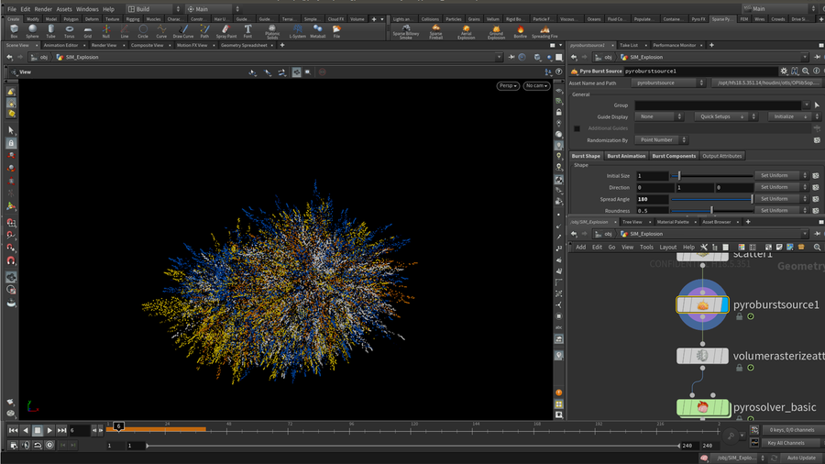This screenshot has width=825, height=464.
Task: Toggle Auto Update in status bar
Action: click(x=801, y=458)
